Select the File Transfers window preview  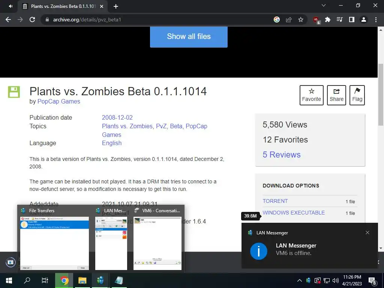[x=54, y=239]
